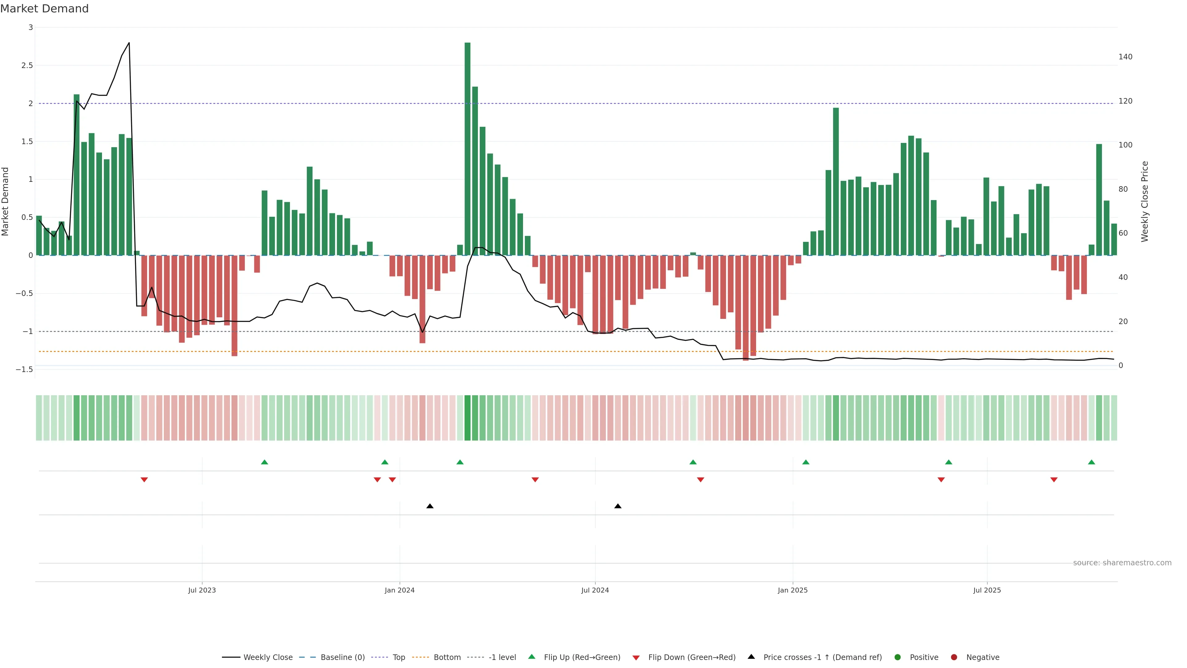Click the Market Demand chart title
1187x668 pixels.
[44, 9]
